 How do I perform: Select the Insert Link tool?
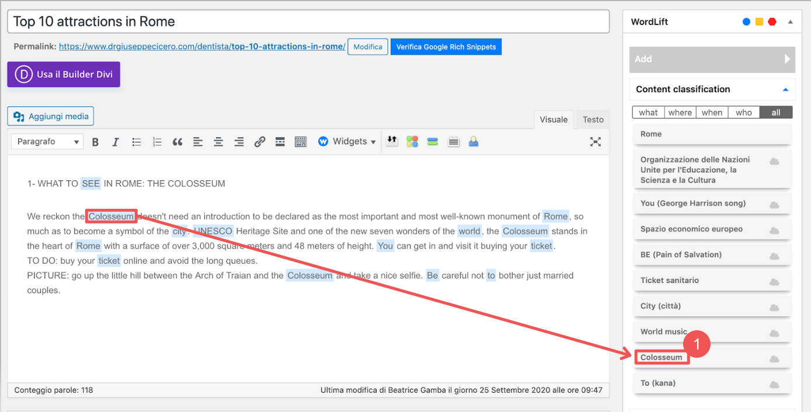click(259, 141)
